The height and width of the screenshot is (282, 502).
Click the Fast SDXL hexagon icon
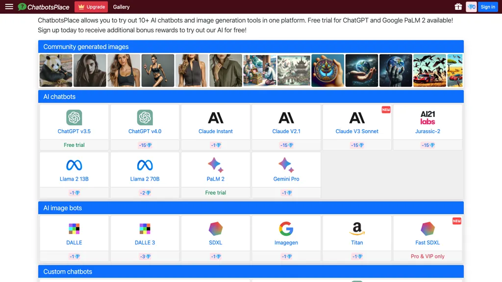(427, 229)
